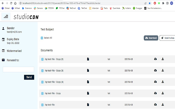Upload itg-test-file - Copy (4) to cloud
Viewport: 175px width, 109px height.
point(155,82)
